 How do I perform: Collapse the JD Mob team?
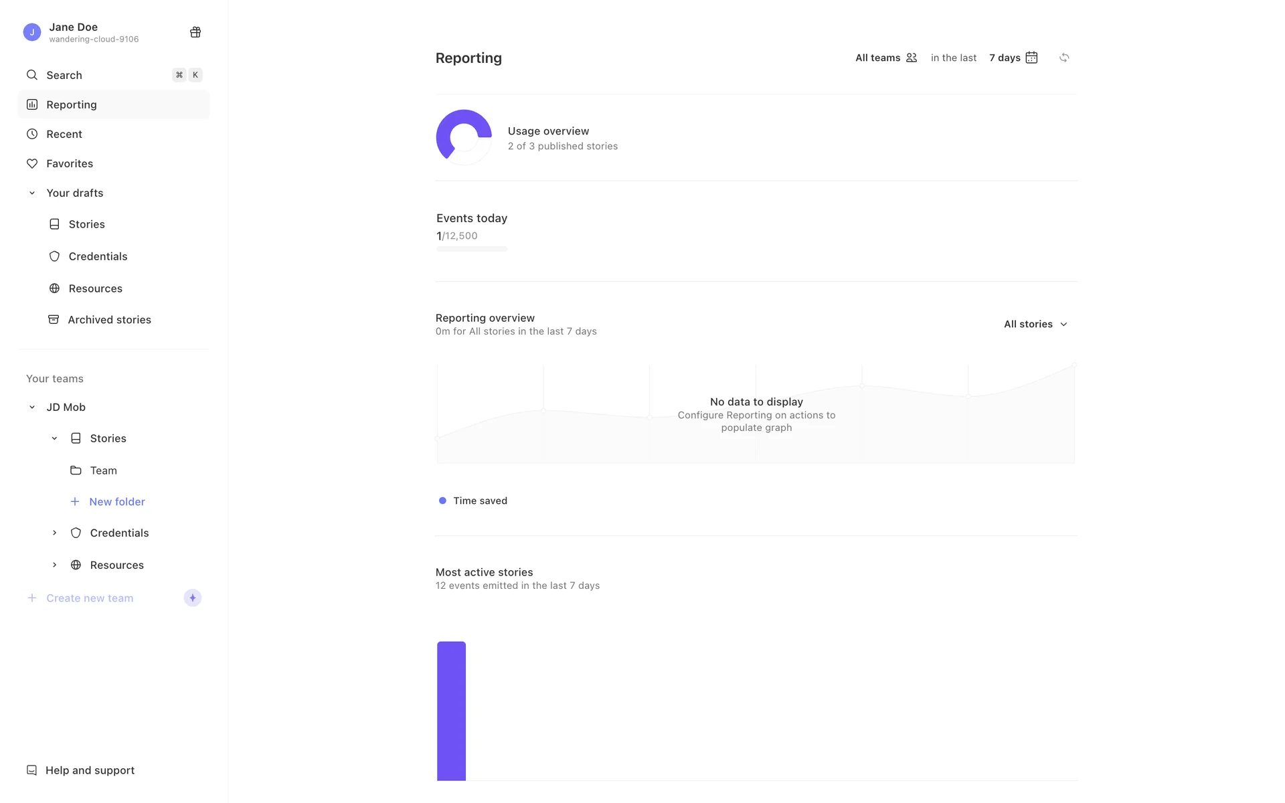pos(31,407)
